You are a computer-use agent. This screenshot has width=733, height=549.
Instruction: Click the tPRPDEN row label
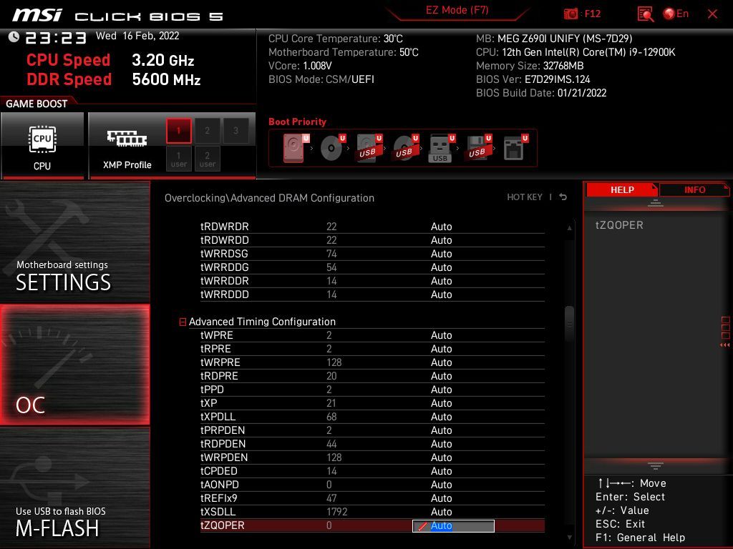[223, 430]
